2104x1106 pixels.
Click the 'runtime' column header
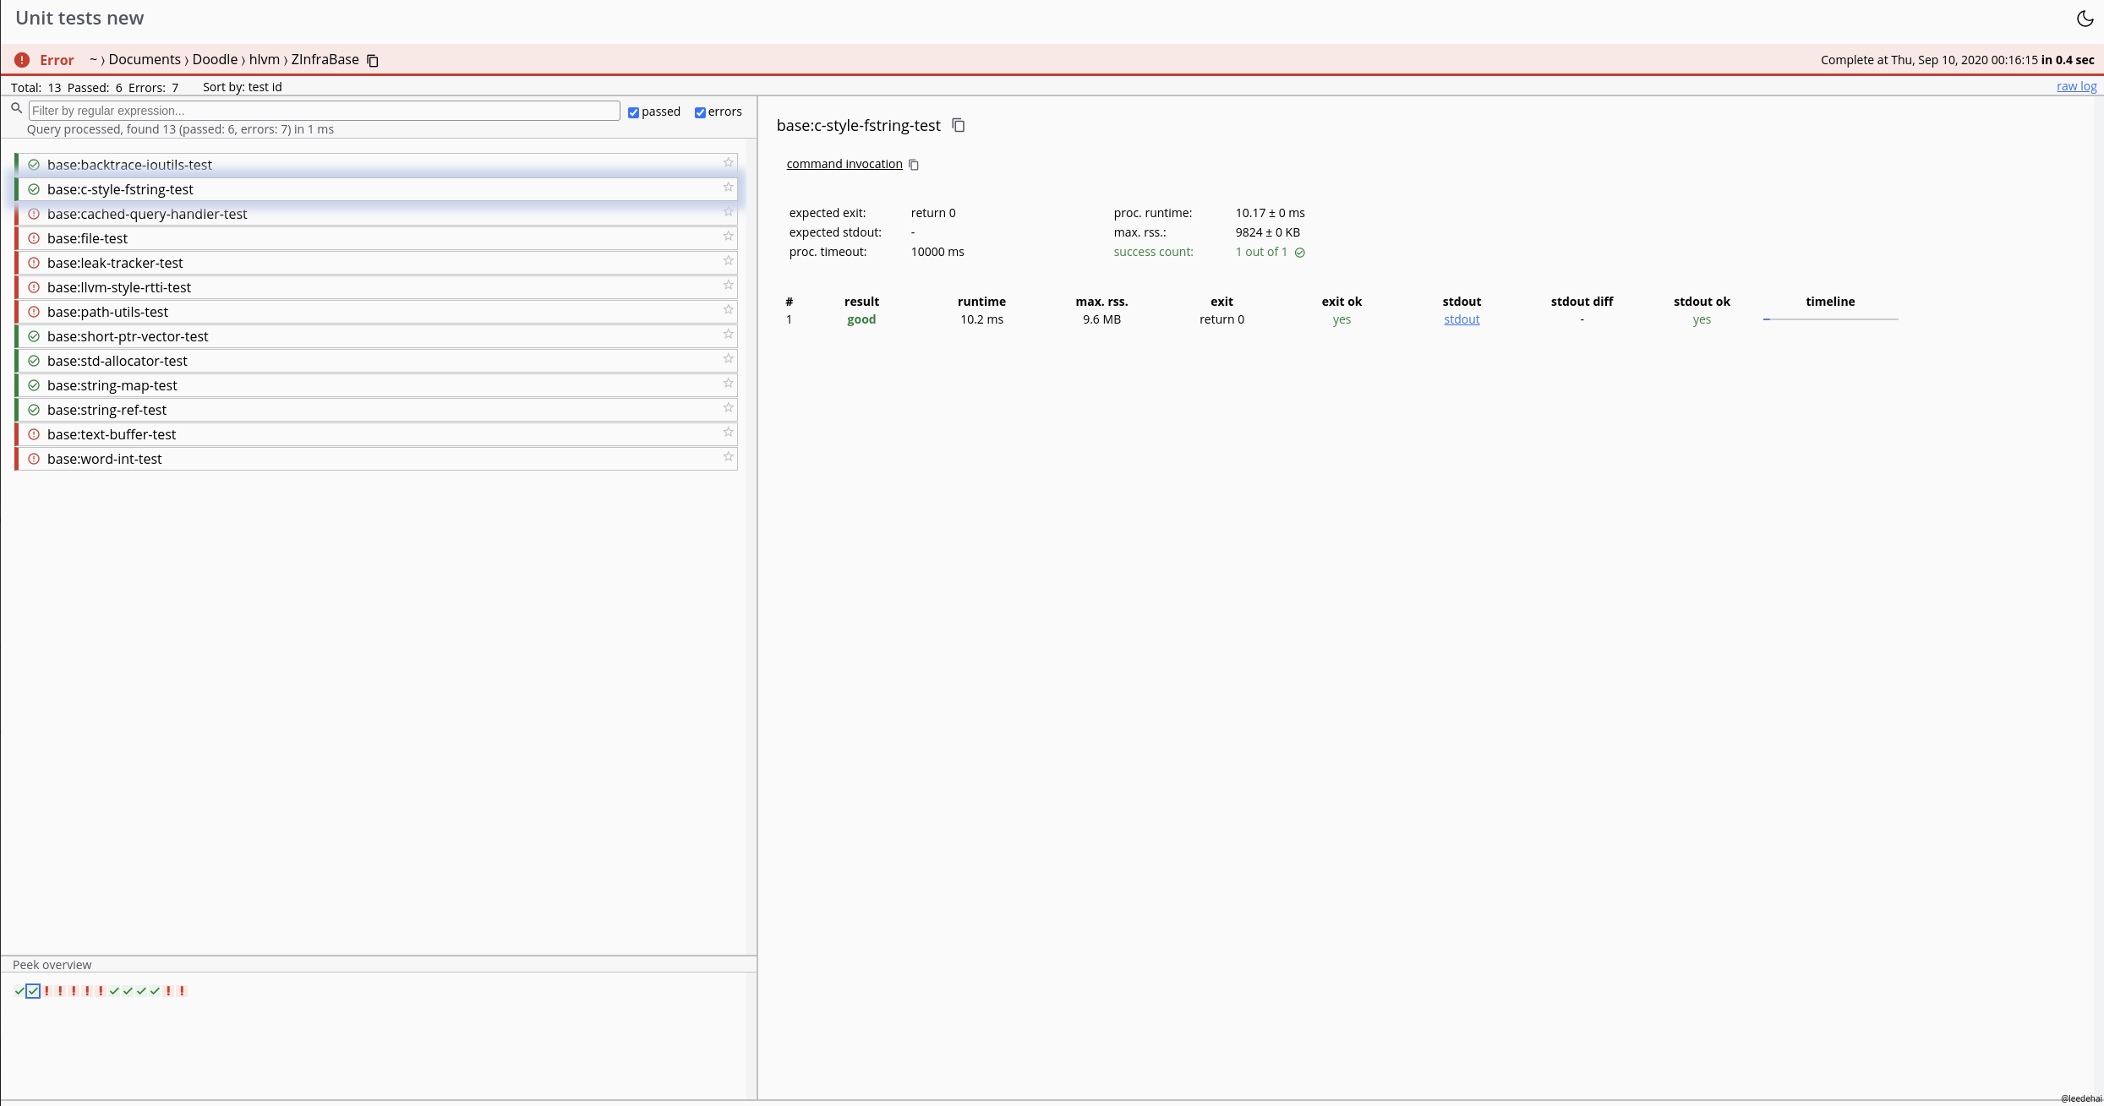(981, 302)
